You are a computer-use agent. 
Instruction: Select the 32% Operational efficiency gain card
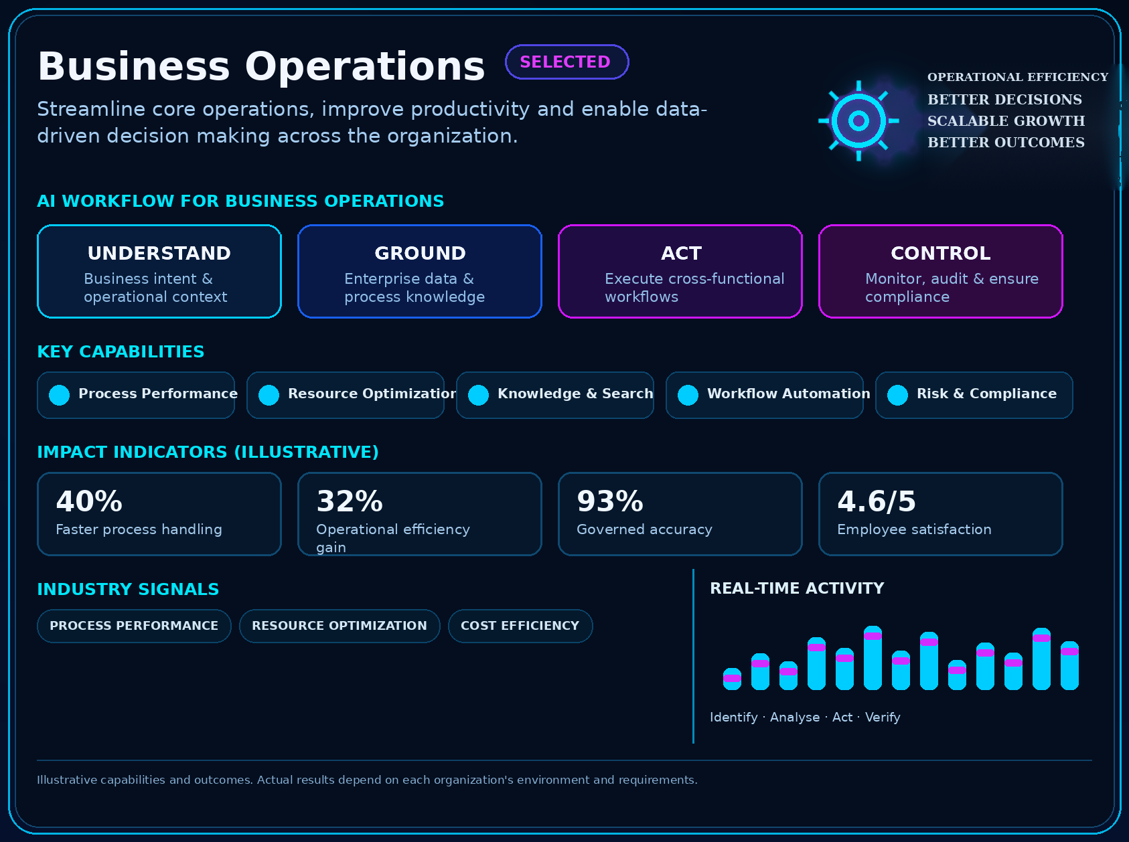[x=420, y=514]
